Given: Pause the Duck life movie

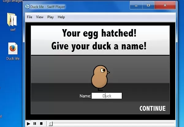Looking at the screenshot, I should point(35,124).
